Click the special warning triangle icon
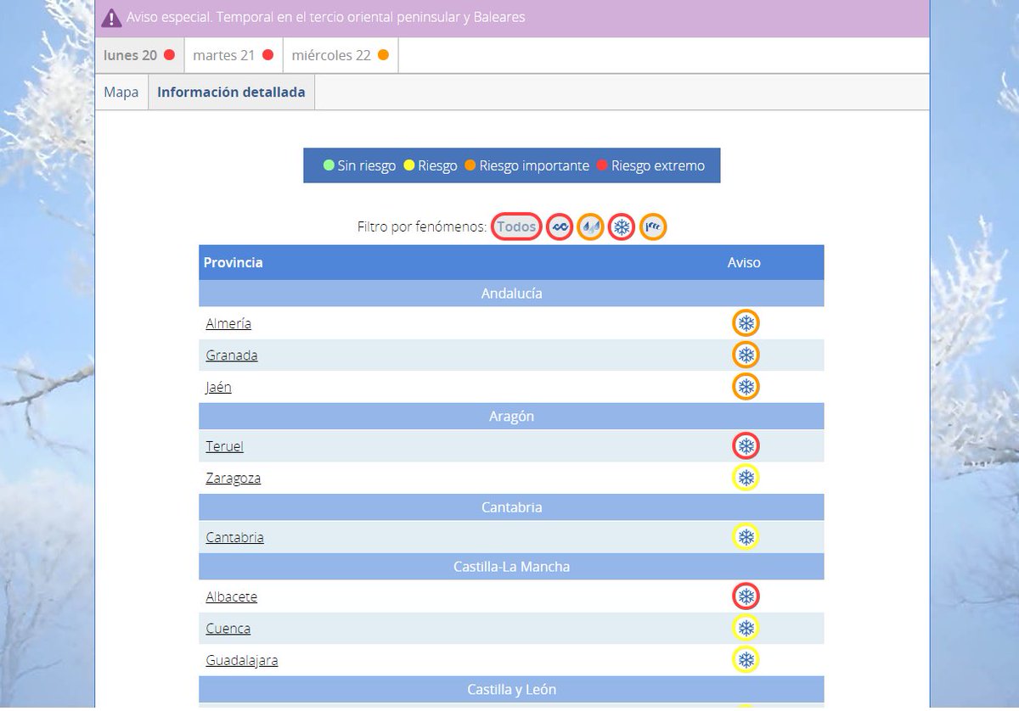The height and width of the screenshot is (711, 1019). pyautogui.click(x=111, y=18)
